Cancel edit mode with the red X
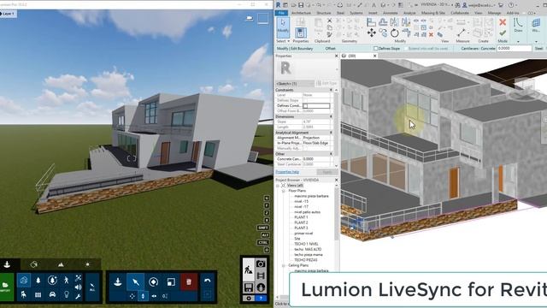547x308 pixels. click(503, 22)
